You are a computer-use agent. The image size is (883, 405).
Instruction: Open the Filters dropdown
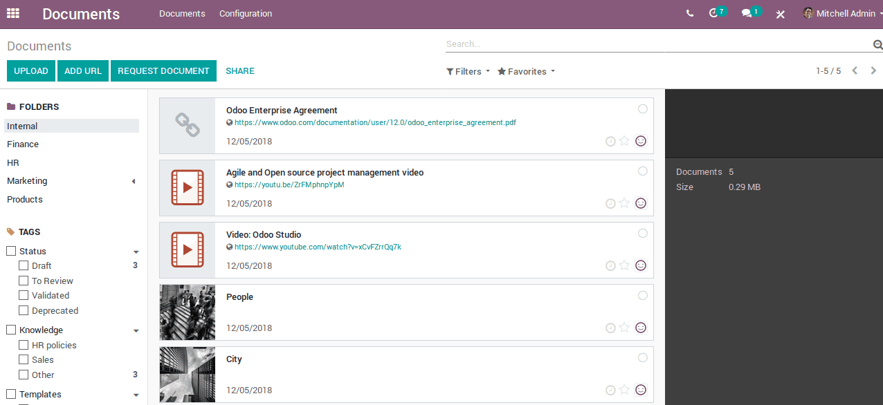pos(468,71)
